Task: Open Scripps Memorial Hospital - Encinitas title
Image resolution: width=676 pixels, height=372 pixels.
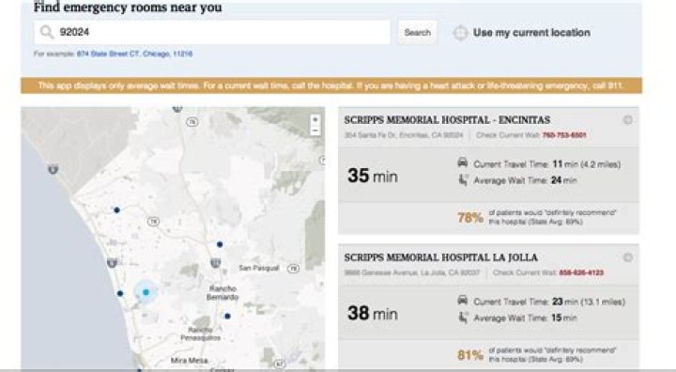Action: point(447,120)
